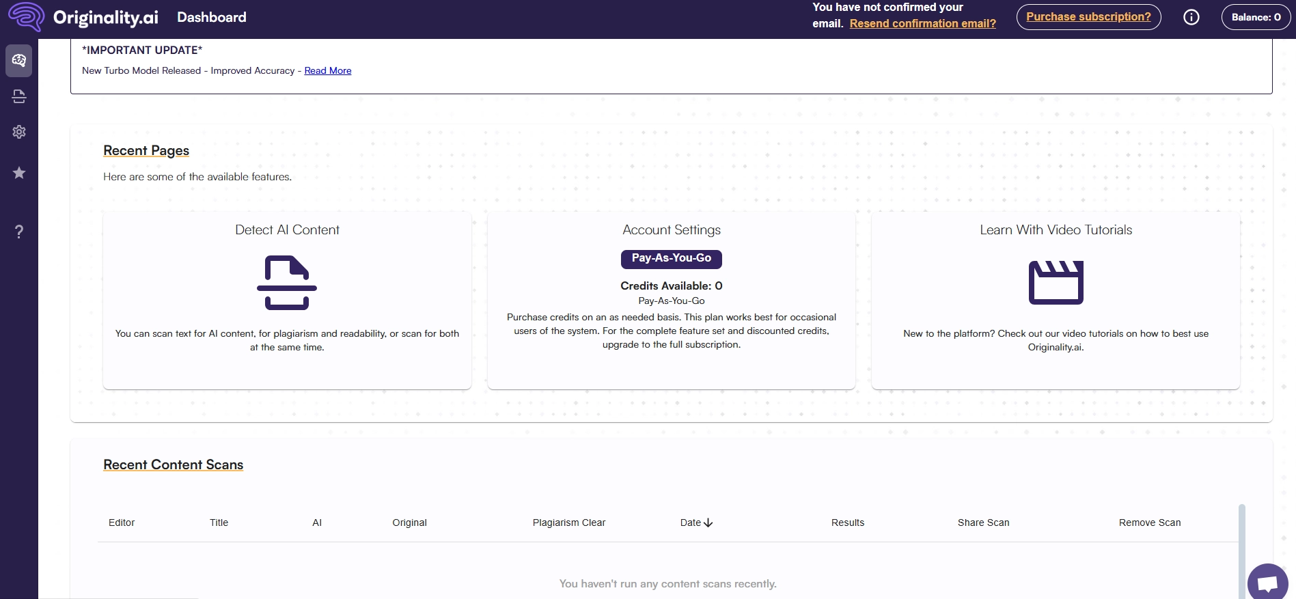This screenshot has width=1296, height=599.
Task: Click the Results column header
Action: (x=848, y=523)
